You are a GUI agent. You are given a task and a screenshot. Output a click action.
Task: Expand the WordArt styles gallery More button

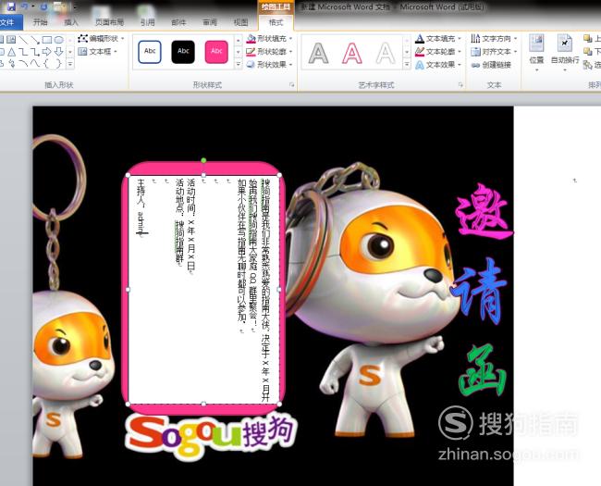point(407,64)
